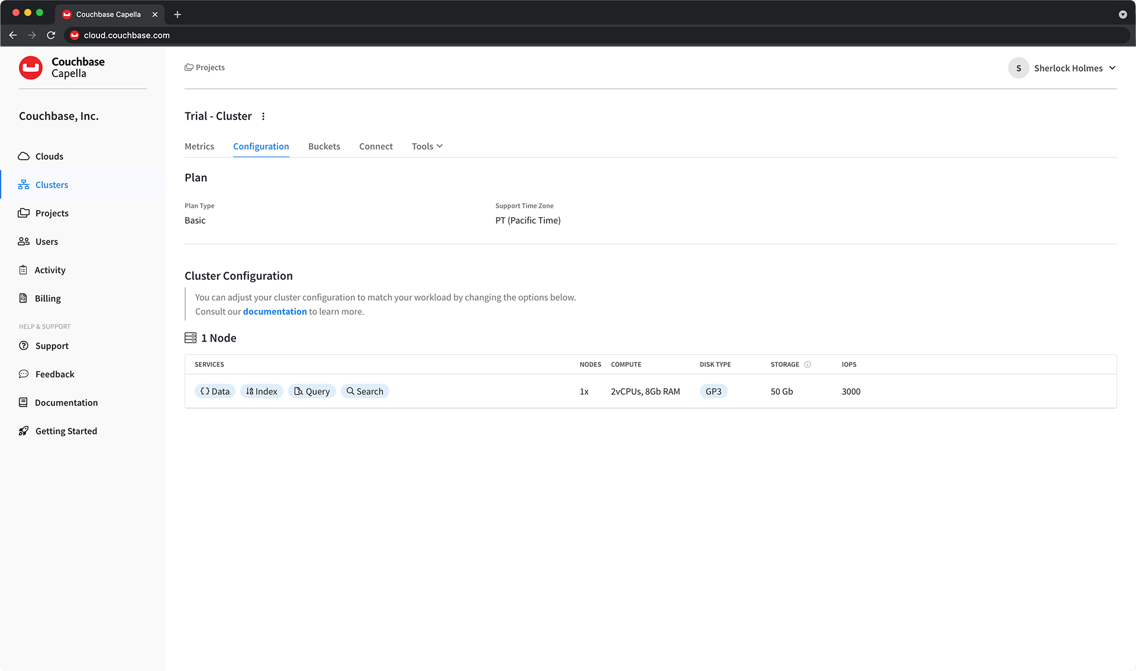The height and width of the screenshot is (671, 1136).
Task: Reload the page with the refresh icon
Action: pyautogui.click(x=51, y=35)
